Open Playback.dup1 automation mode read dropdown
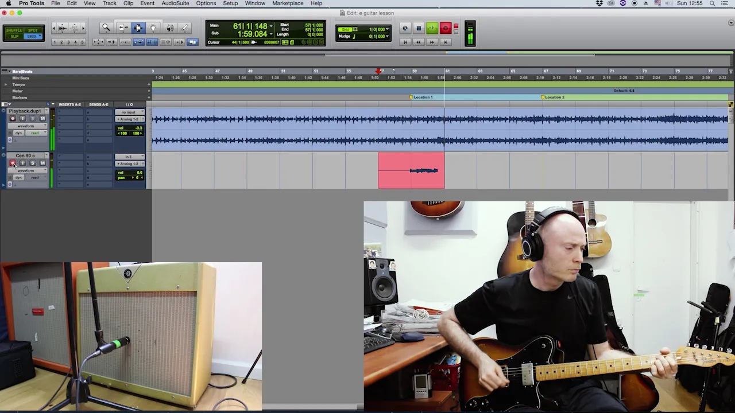 click(36, 133)
